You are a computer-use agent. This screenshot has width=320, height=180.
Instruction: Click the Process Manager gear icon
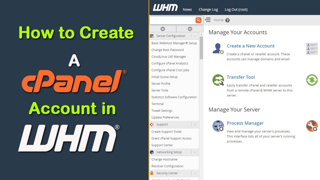[x=218, y=126]
